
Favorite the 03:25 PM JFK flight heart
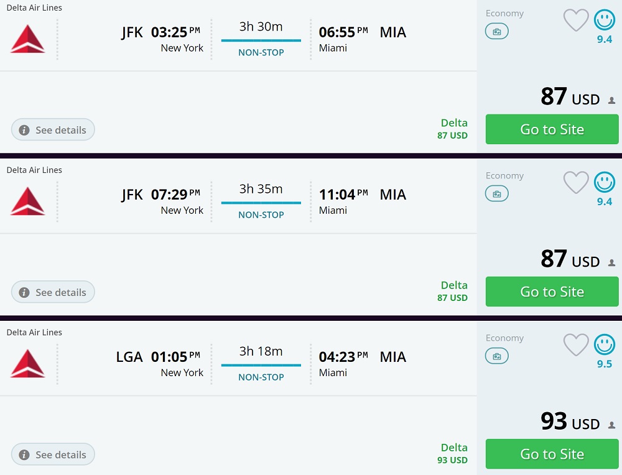[x=575, y=21]
